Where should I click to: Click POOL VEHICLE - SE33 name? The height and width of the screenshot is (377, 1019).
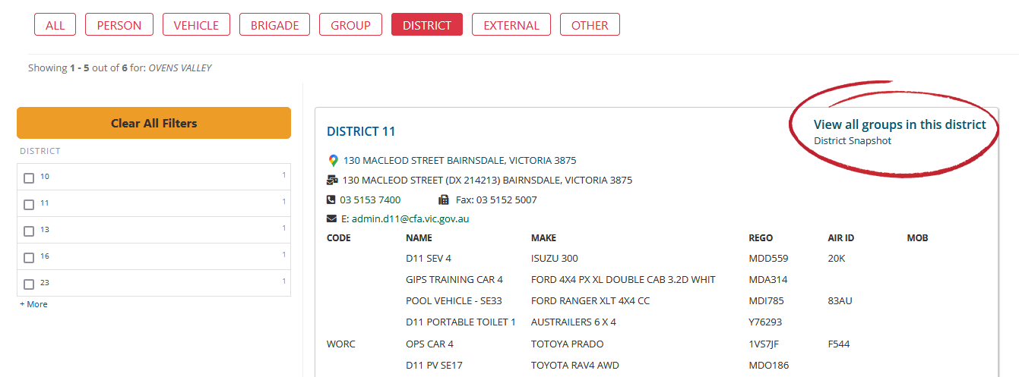pos(454,301)
